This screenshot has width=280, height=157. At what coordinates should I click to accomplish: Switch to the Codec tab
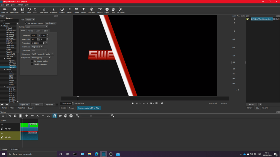click(x=31, y=31)
